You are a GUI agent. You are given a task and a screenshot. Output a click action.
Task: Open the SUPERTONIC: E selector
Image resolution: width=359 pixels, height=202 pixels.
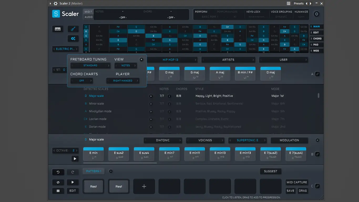(x=247, y=140)
